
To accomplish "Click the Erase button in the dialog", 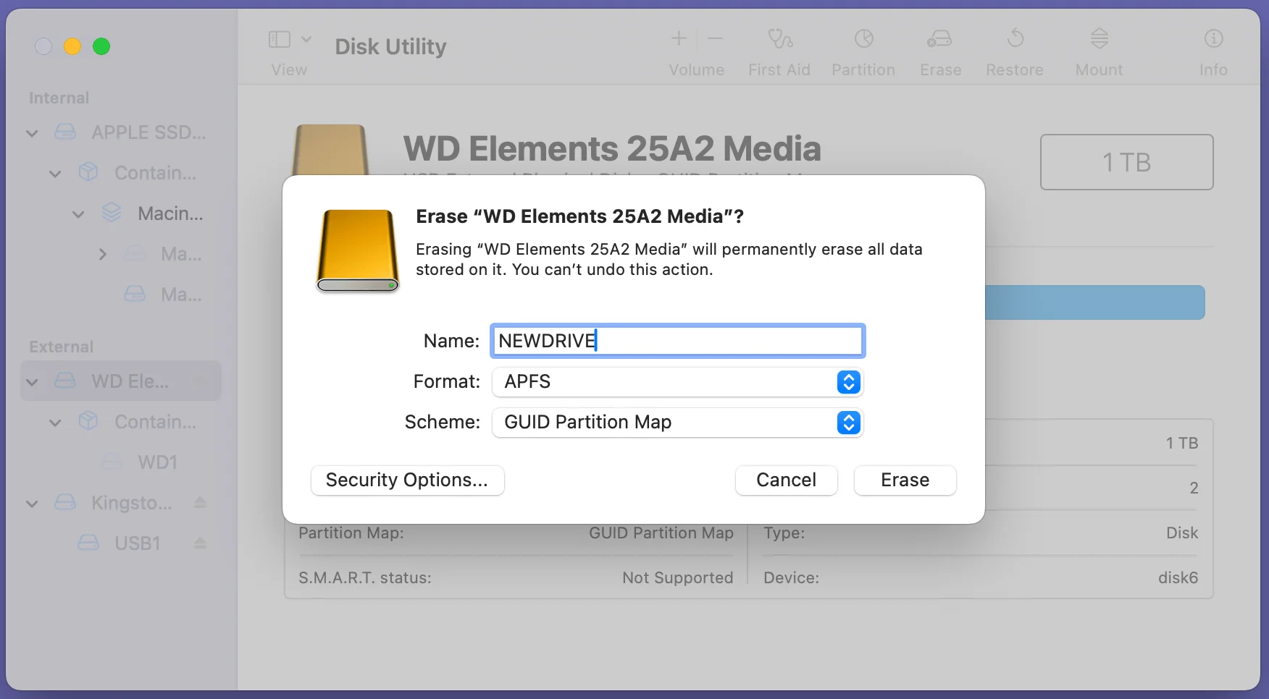I will click(x=905, y=480).
